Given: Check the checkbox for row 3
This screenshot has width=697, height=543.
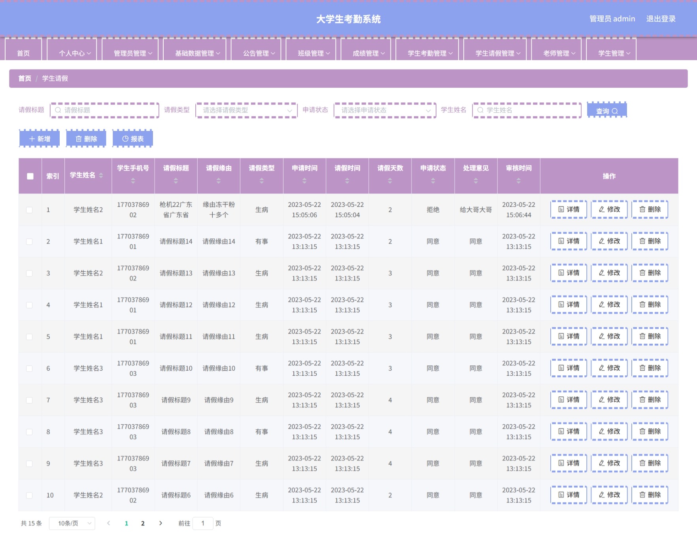Looking at the screenshot, I should (29, 273).
